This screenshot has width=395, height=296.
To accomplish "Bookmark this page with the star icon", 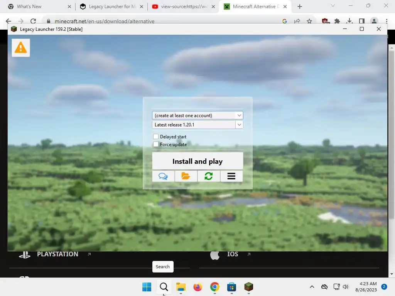I will tap(309, 21).
